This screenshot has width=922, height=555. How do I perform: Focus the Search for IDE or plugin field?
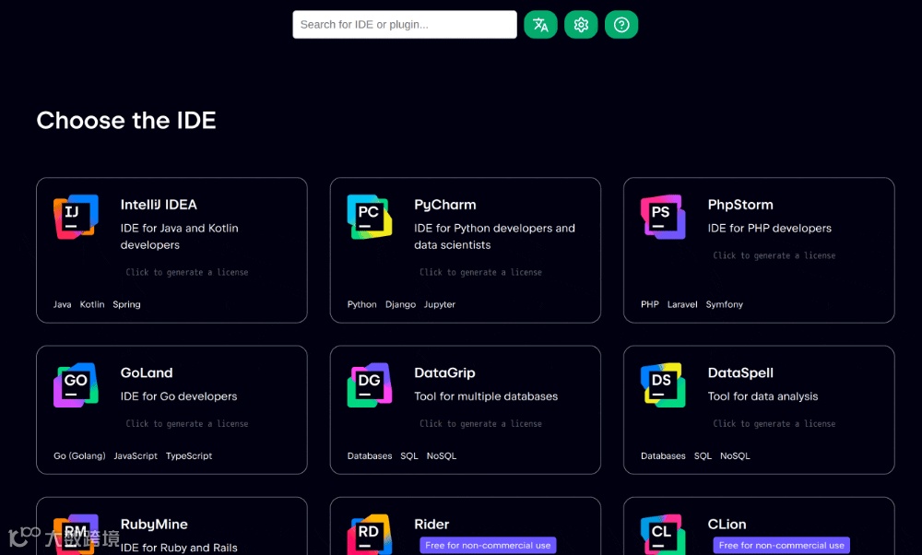pos(405,25)
